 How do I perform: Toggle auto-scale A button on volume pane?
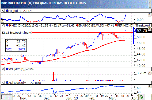[149, 73]
